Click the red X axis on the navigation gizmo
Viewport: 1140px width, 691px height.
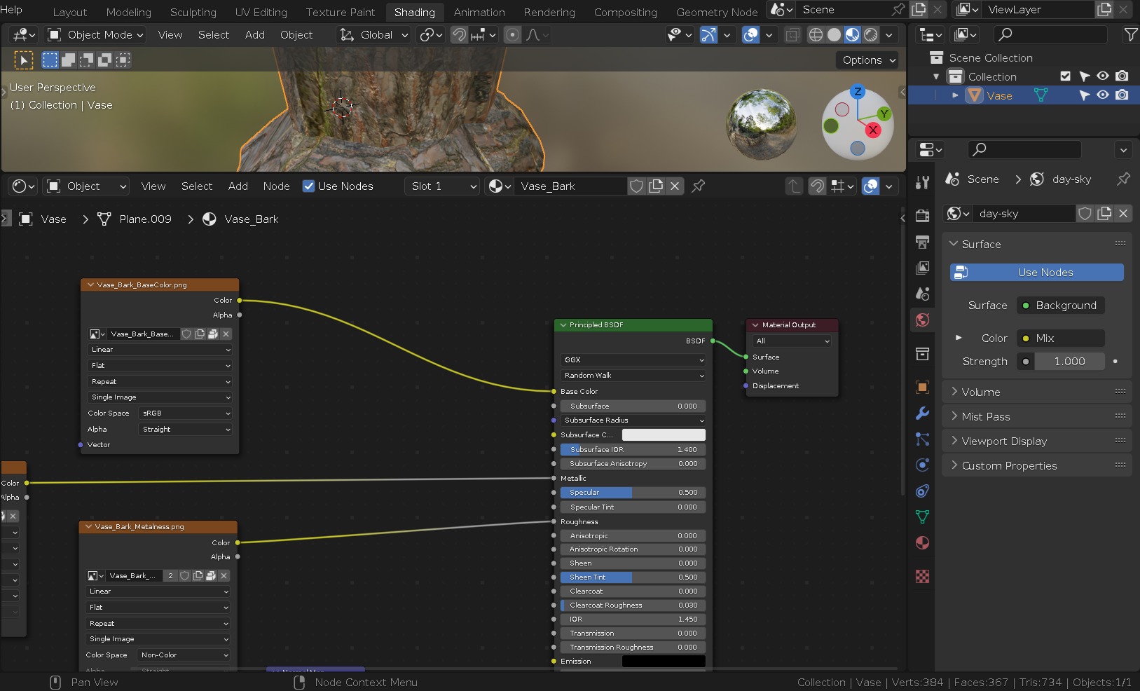[873, 130]
